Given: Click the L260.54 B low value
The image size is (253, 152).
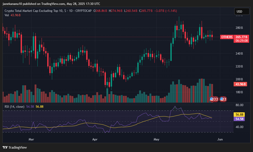Looking at the screenshot, I should (131, 11).
